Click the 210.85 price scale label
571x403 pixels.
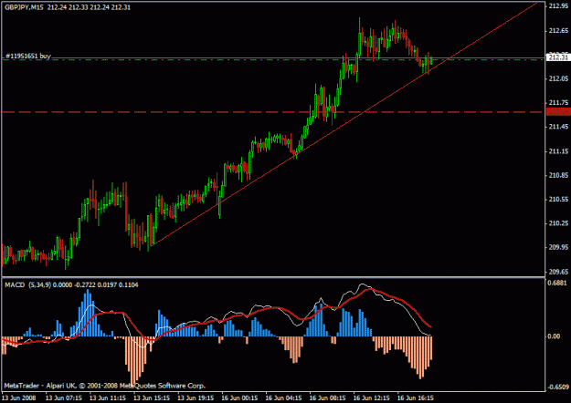pyautogui.click(x=558, y=175)
